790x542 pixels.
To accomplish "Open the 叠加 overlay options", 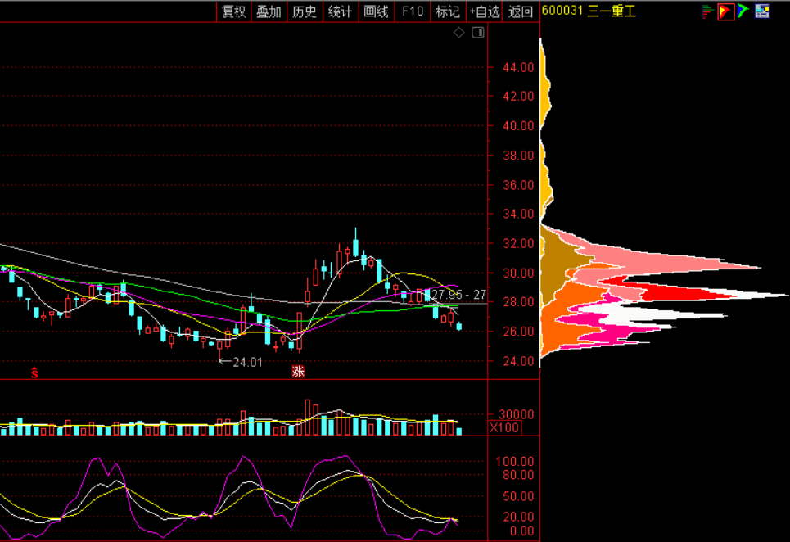I will [269, 11].
